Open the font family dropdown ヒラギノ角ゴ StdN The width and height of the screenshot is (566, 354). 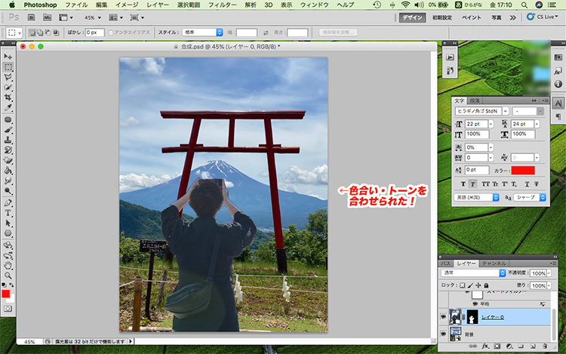coord(506,111)
